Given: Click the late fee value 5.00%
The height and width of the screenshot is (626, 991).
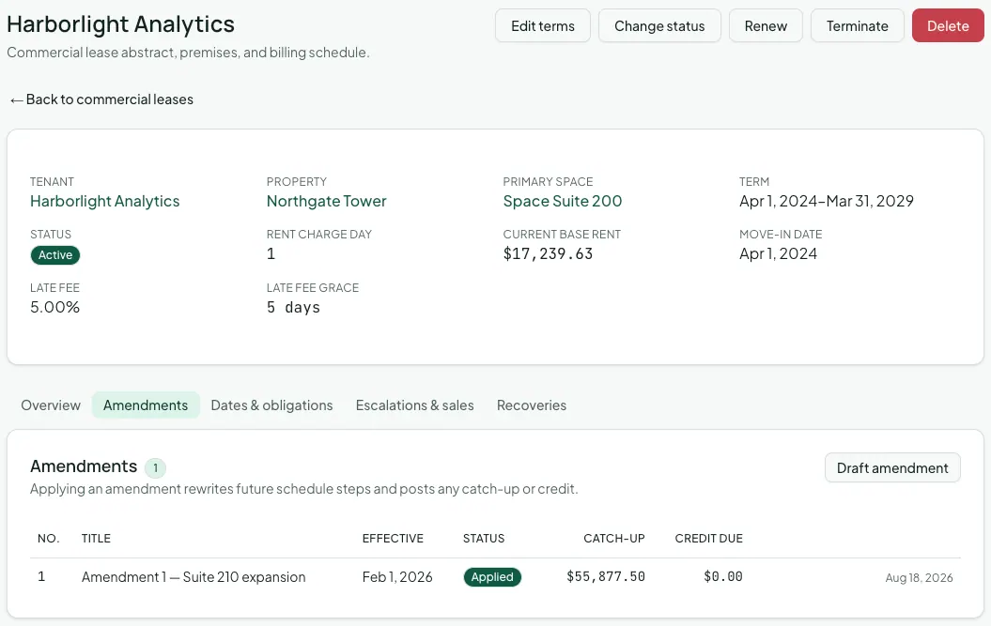Looking at the screenshot, I should (x=55, y=308).
